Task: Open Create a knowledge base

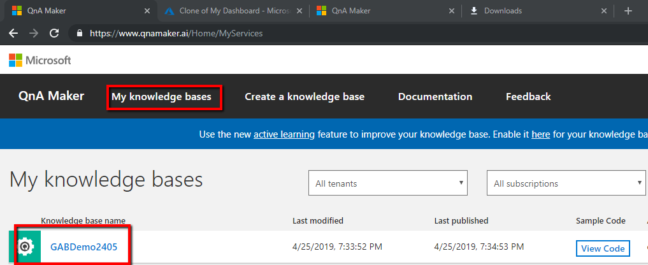Action: click(305, 97)
